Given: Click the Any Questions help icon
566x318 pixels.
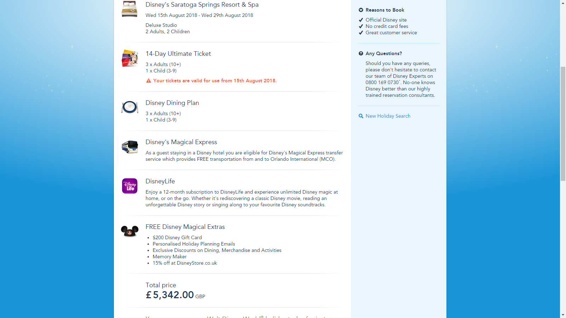Looking at the screenshot, I should (361, 54).
